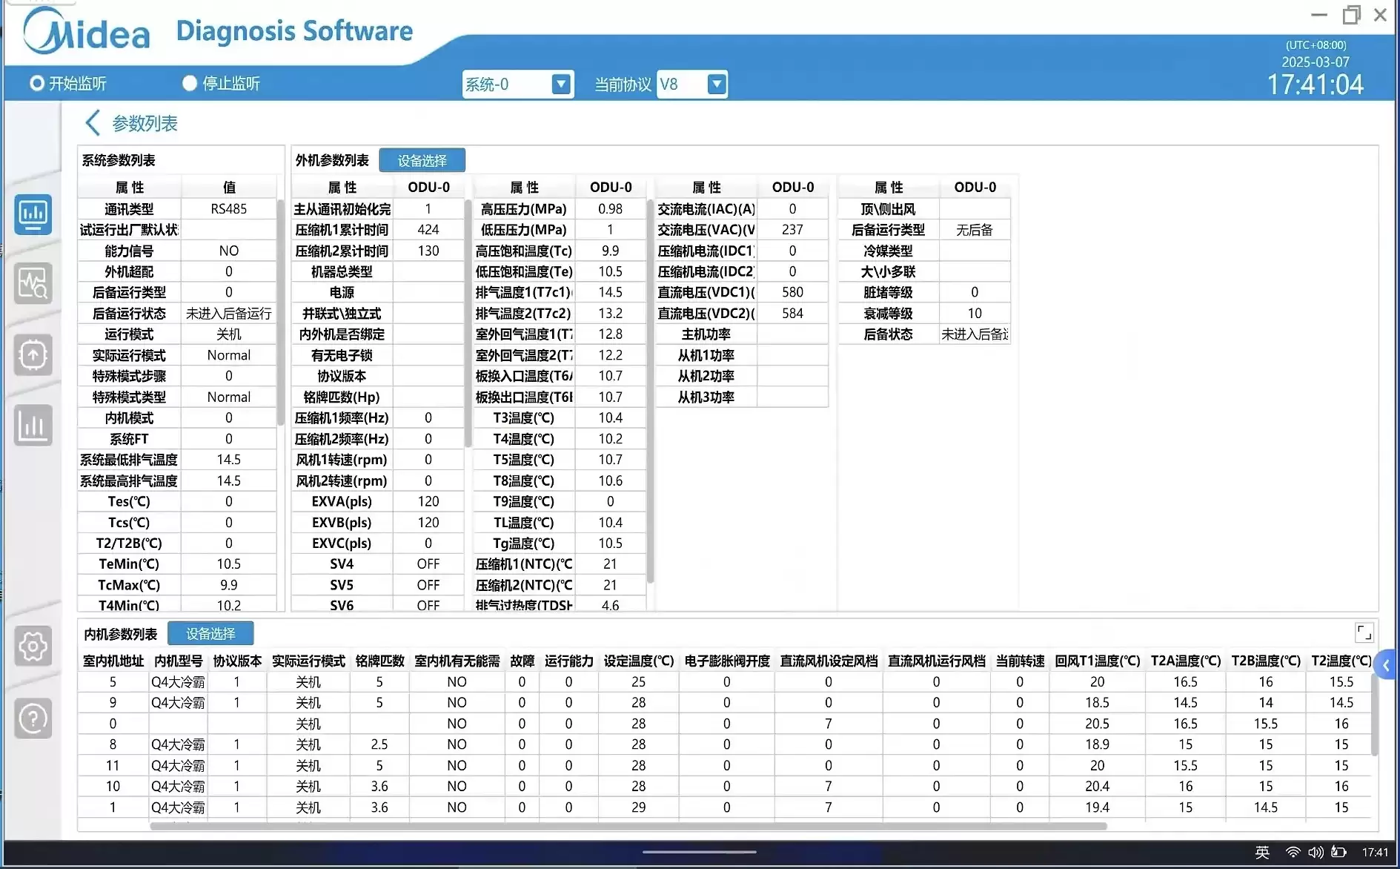This screenshot has width=1400, height=869.
Task: Select the 停止监听 radio button
Action: (x=189, y=83)
